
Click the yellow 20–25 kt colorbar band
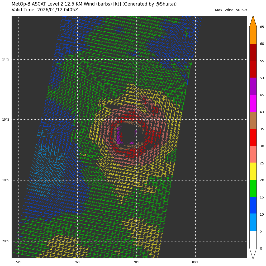coord(253,171)
